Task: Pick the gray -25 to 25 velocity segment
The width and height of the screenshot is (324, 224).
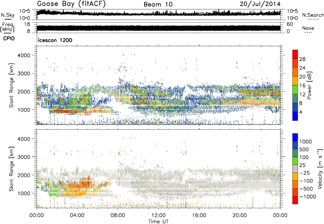Action: pos(295,169)
